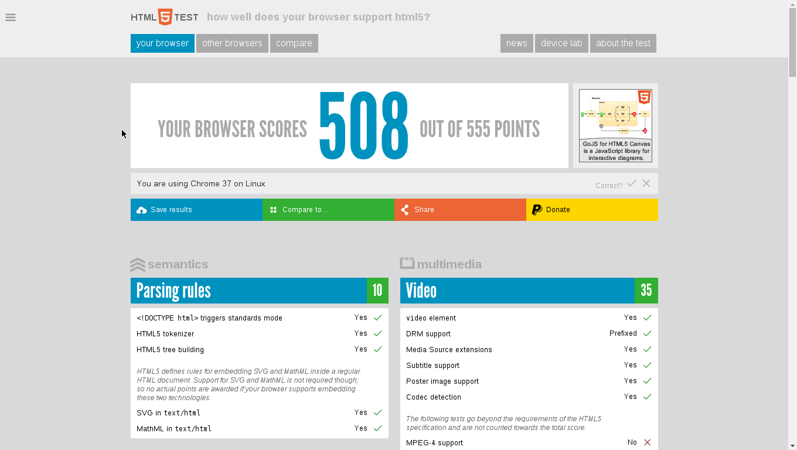Click the Parsing rules score badge 10
The height and width of the screenshot is (450, 797).
click(377, 291)
